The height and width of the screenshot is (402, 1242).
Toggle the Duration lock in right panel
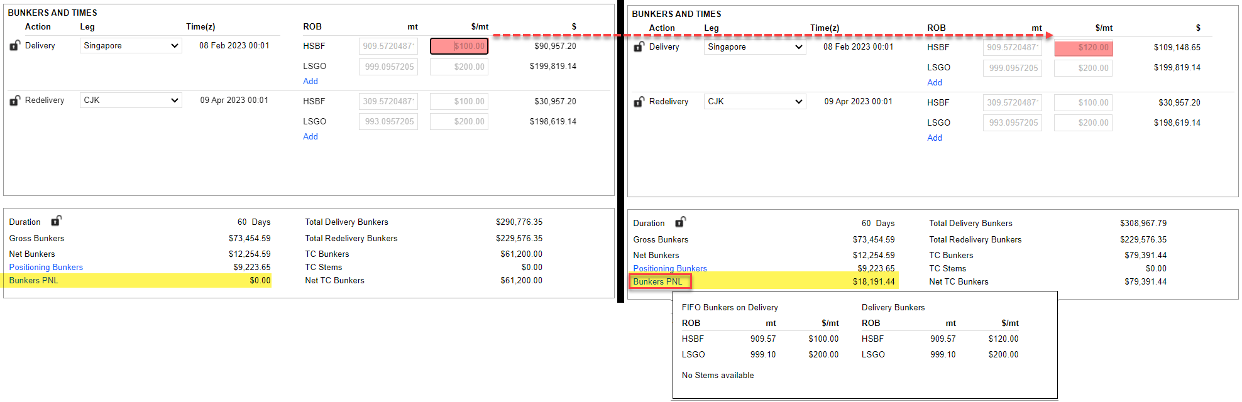tap(680, 222)
